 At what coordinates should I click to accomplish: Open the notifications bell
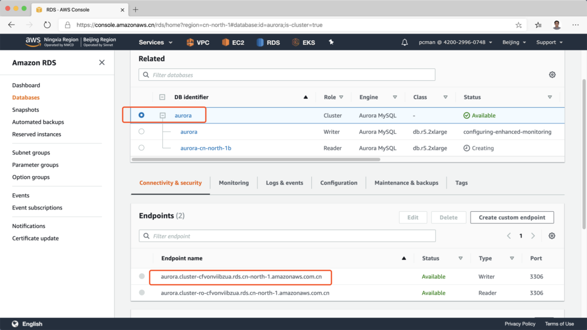click(x=405, y=42)
